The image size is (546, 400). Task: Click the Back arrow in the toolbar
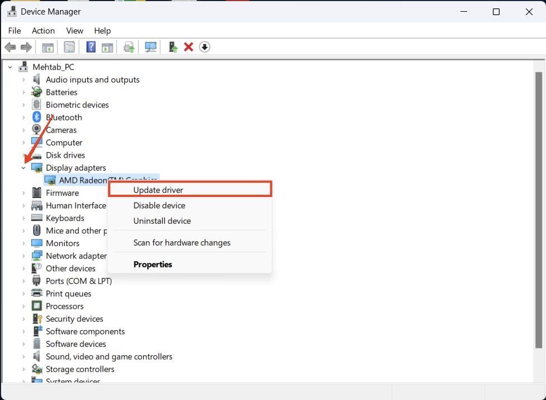click(x=10, y=48)
